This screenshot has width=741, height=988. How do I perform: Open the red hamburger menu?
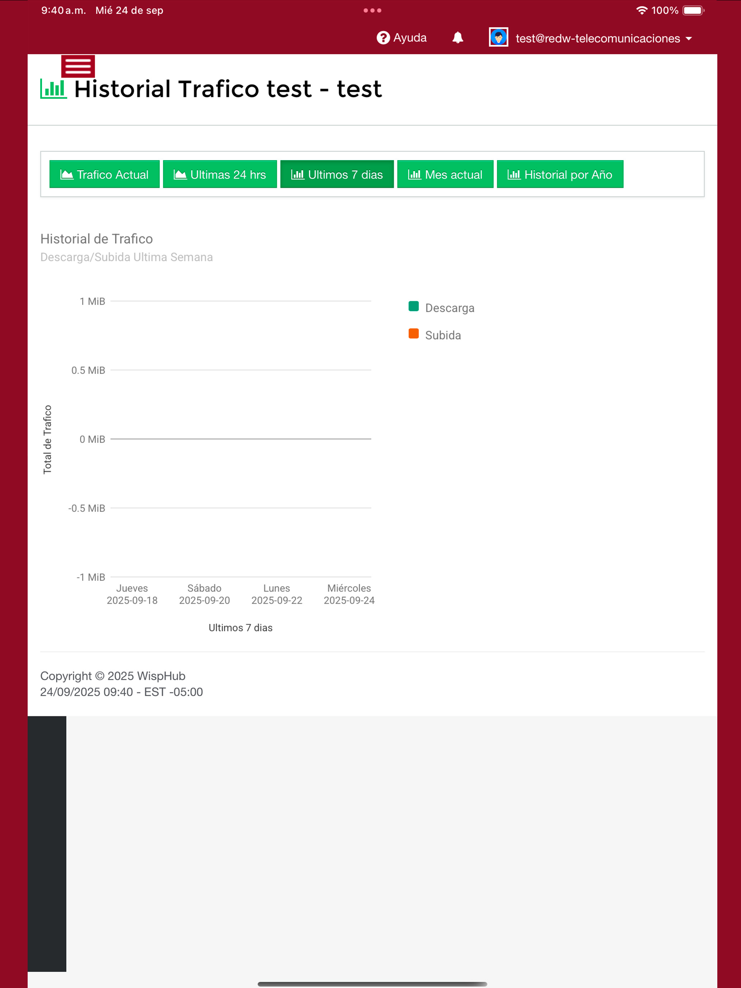click(x=78, y=66)
